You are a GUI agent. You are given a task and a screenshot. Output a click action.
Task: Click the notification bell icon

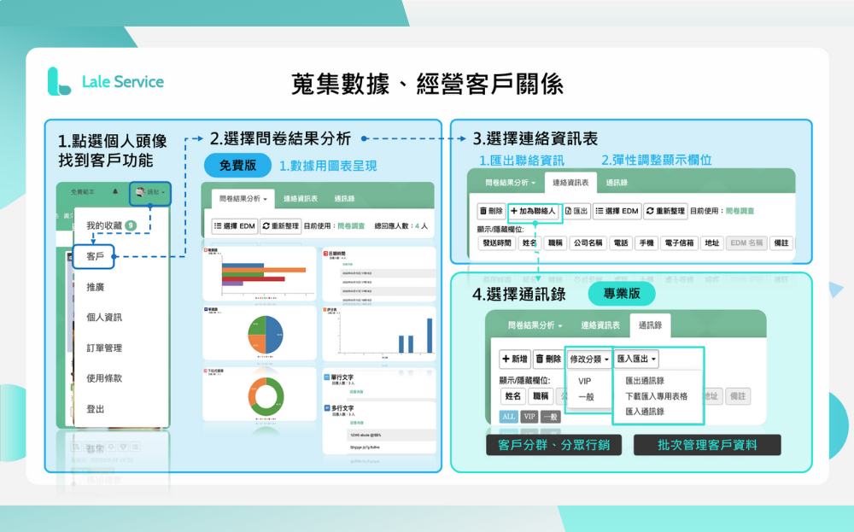click(x=115, y=191)
